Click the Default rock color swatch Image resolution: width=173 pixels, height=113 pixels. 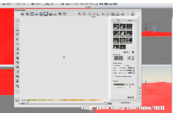[x=127, y=84]
